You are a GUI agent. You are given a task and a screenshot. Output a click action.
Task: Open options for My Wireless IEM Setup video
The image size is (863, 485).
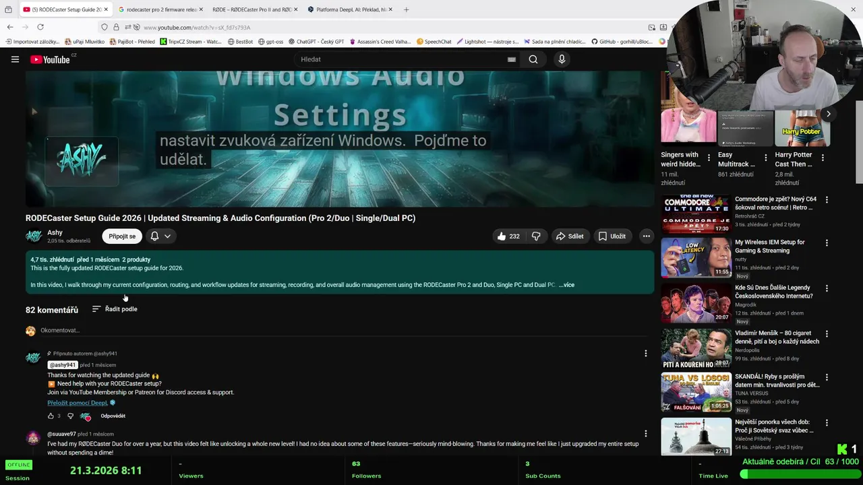[x=827, y=243]
